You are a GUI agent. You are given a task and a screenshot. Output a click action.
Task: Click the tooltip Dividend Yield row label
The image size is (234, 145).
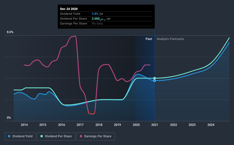[x=70, y=14]
